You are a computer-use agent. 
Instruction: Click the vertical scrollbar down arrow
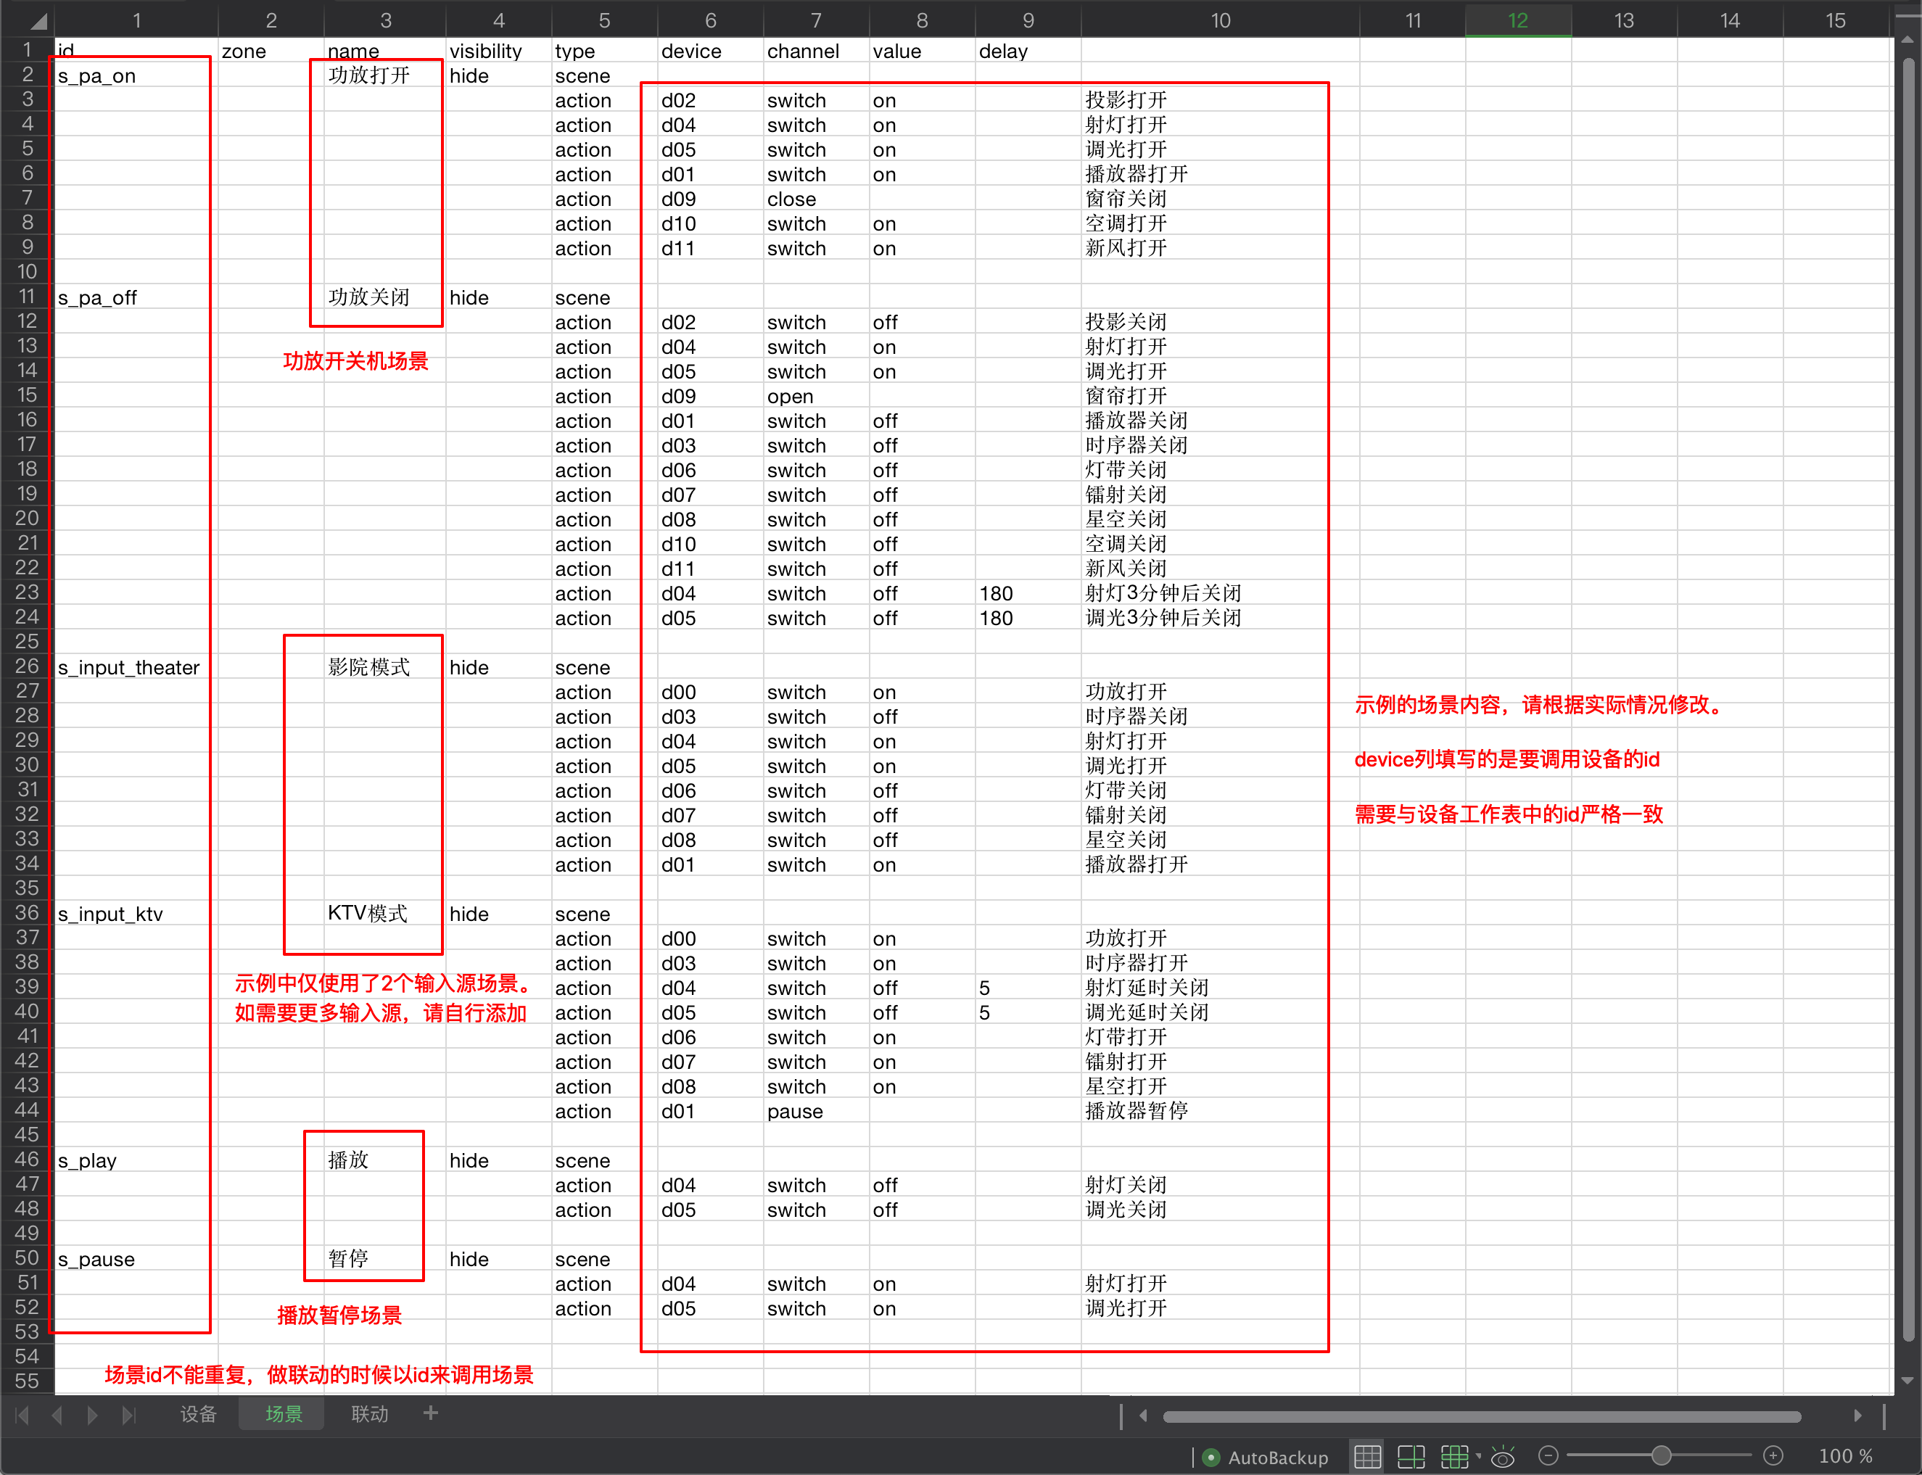[1907, 1381]
